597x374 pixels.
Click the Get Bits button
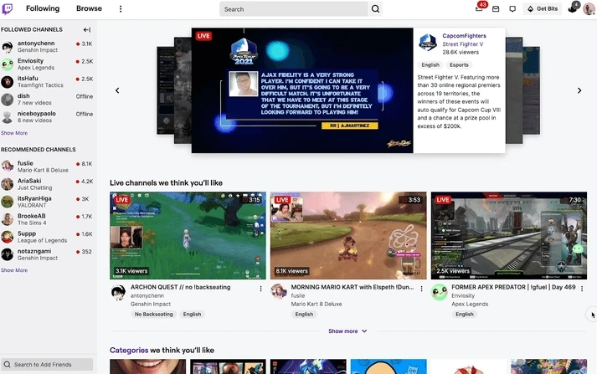tap(543, 8)
